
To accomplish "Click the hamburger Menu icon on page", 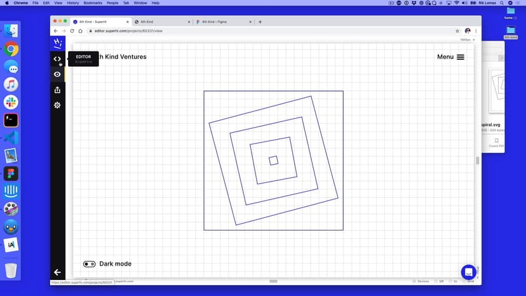I will pos(461,57).
